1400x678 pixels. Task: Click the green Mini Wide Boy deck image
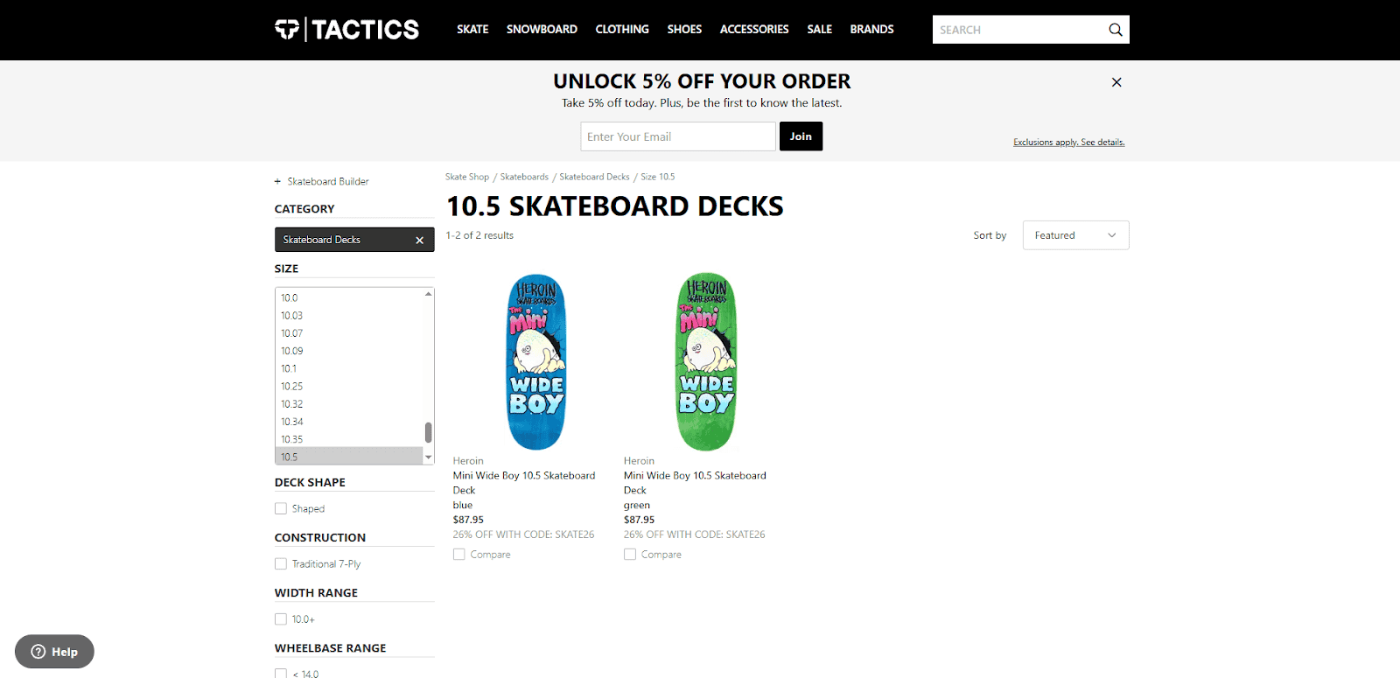[x=705, y=361]
